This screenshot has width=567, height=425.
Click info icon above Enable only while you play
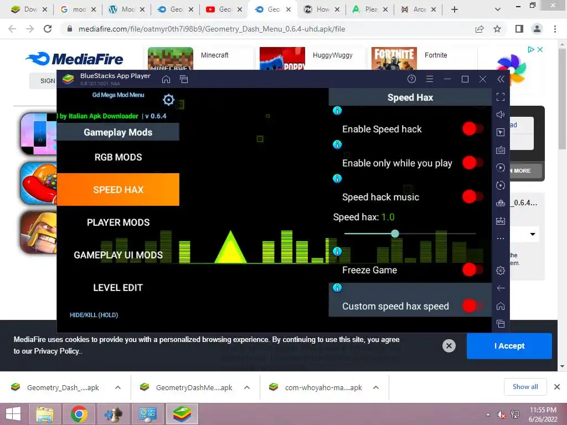point(337,144)
